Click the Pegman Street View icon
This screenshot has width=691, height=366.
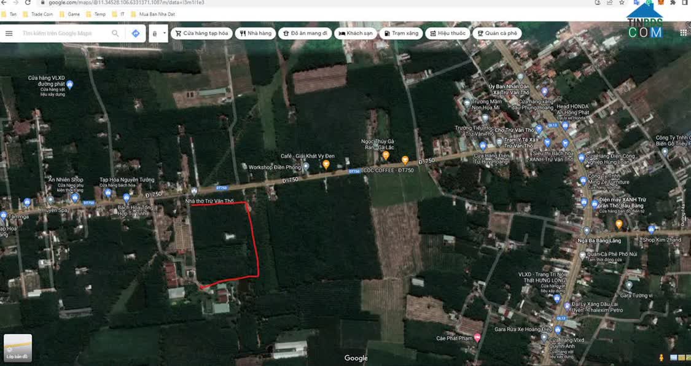[662, 357]
